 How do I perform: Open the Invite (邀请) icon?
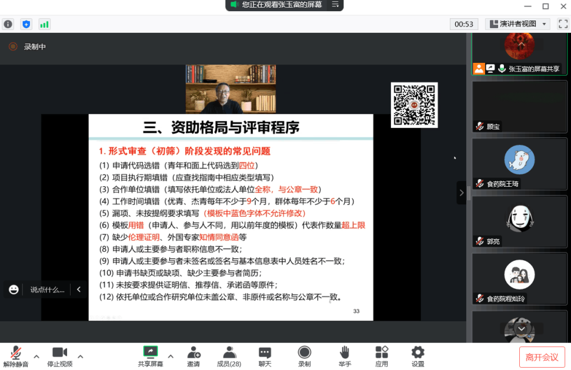(x=193, y=356)
